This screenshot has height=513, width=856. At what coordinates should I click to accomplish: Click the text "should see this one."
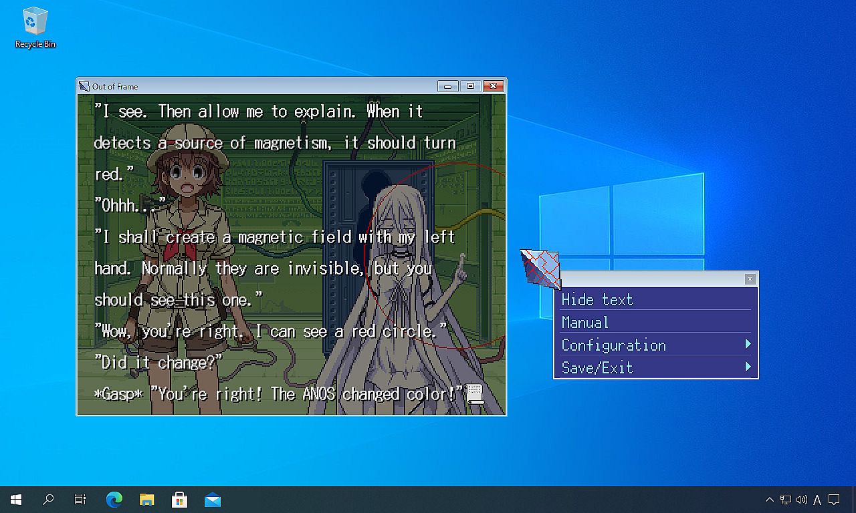(179, 299)
